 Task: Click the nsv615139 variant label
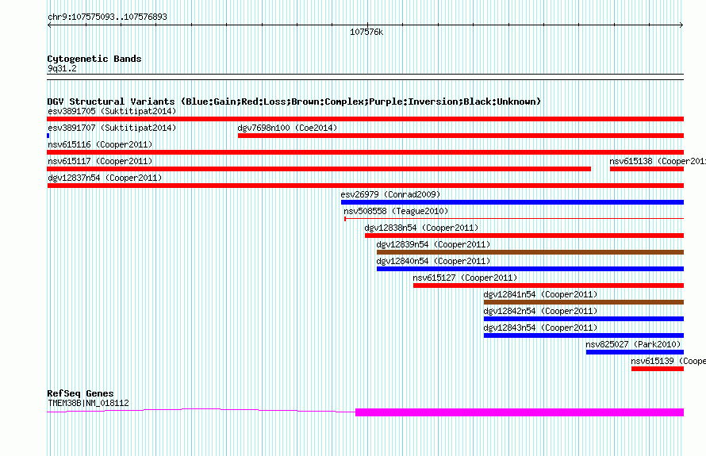(x=668, y=361)
